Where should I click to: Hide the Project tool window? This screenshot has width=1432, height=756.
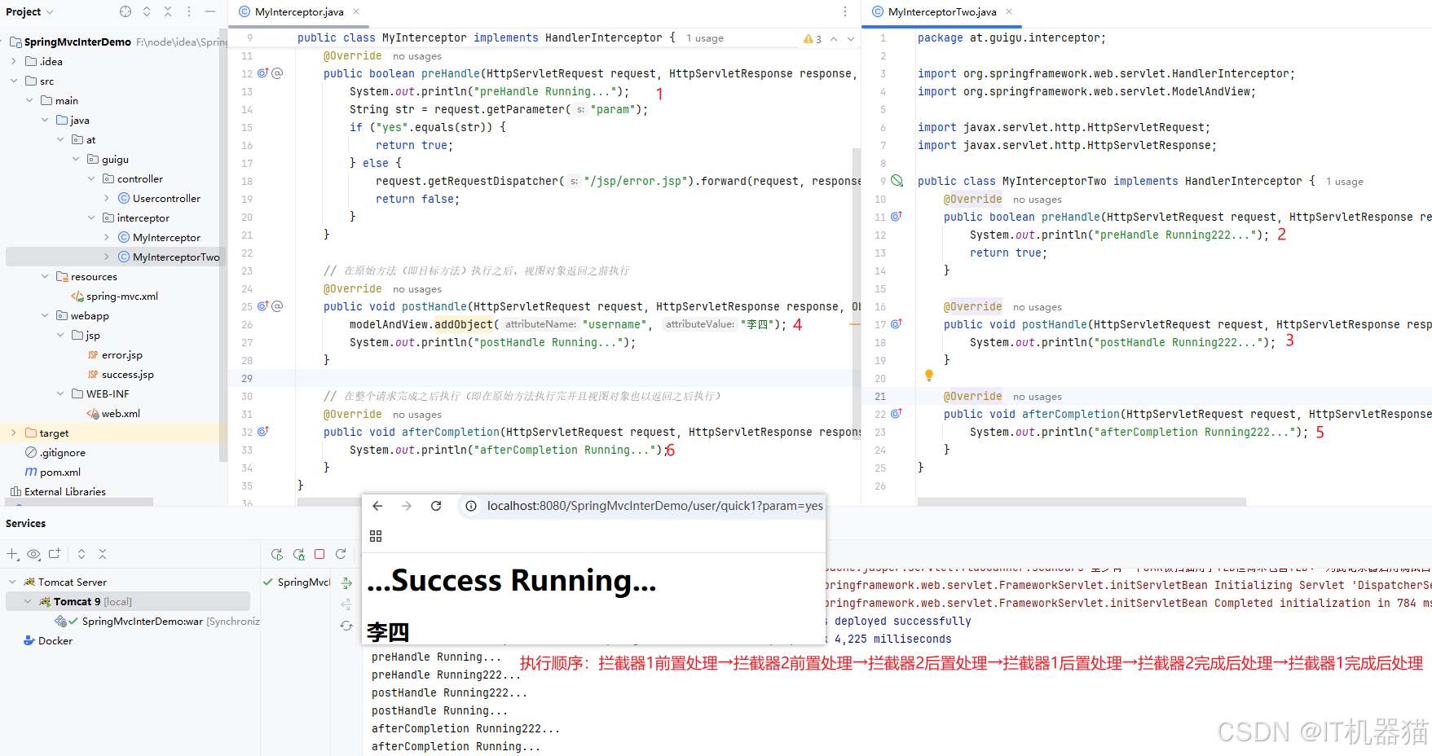click(x=210, y=11)
